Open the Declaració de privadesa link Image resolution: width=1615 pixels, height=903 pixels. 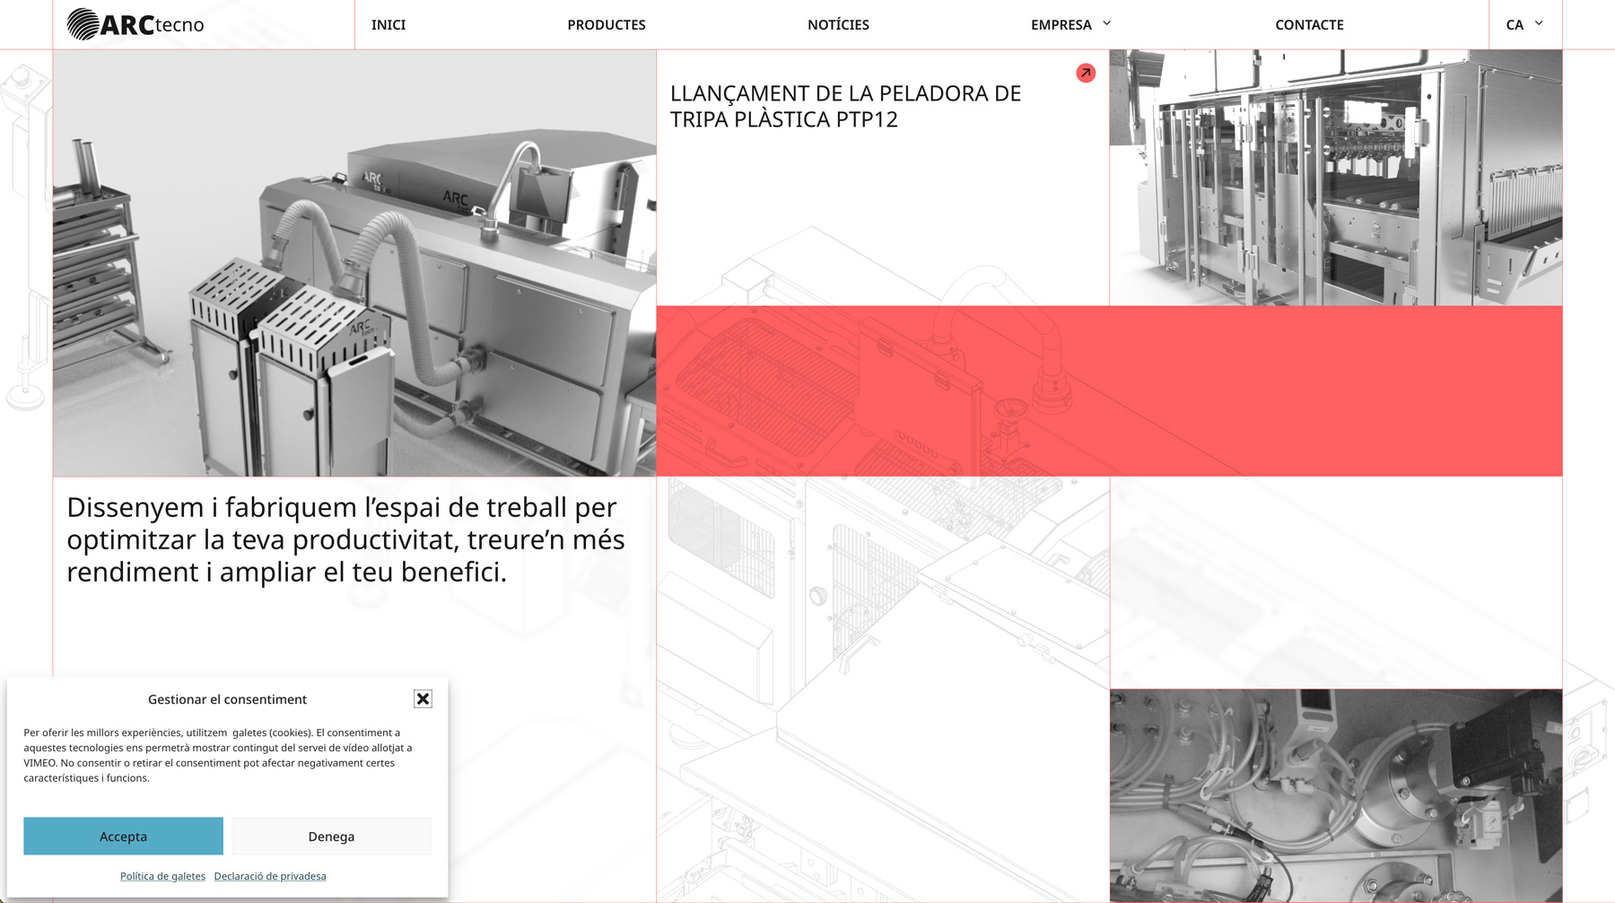[x=270, y=876]
